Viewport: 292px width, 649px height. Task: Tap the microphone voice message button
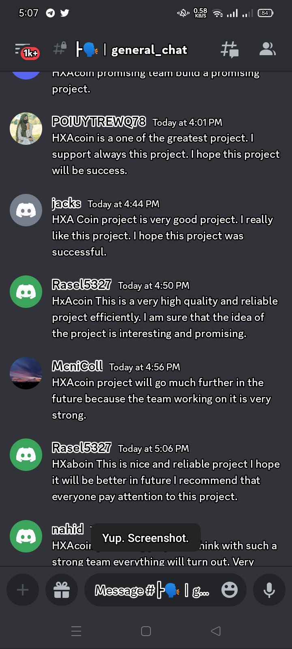coord(269,590)
